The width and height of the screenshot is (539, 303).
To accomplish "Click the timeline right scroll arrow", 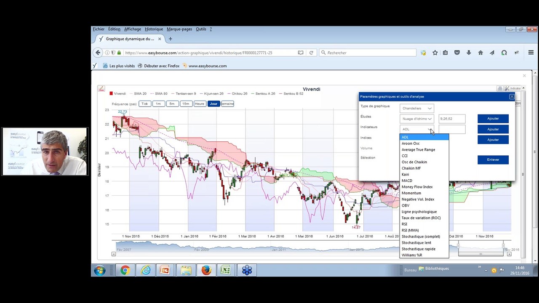I will [509, 254].
